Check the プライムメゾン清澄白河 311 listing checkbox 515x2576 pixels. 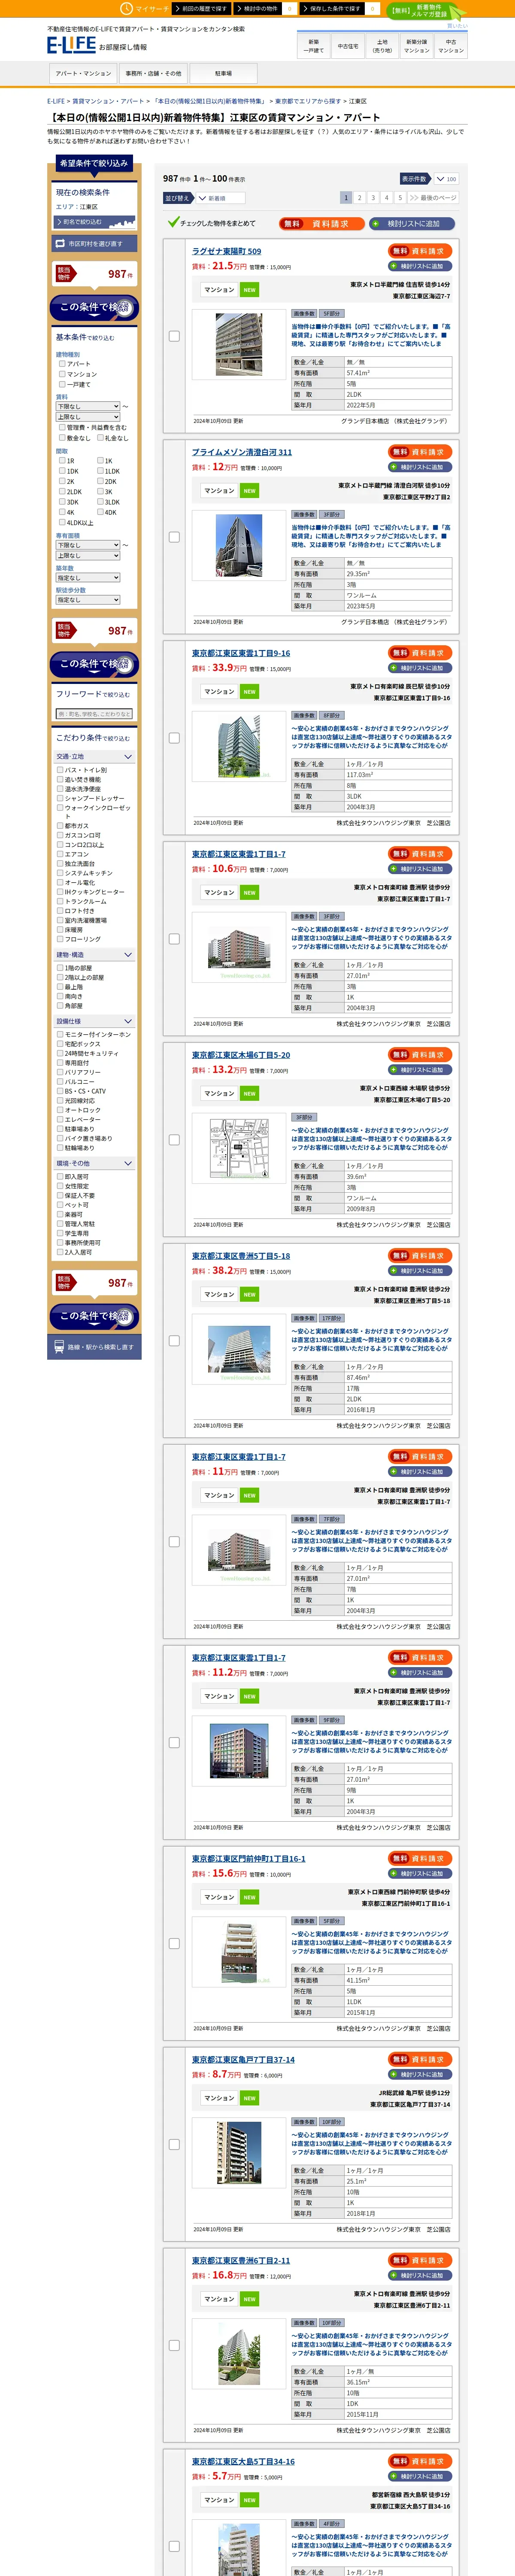coord(174,537)
